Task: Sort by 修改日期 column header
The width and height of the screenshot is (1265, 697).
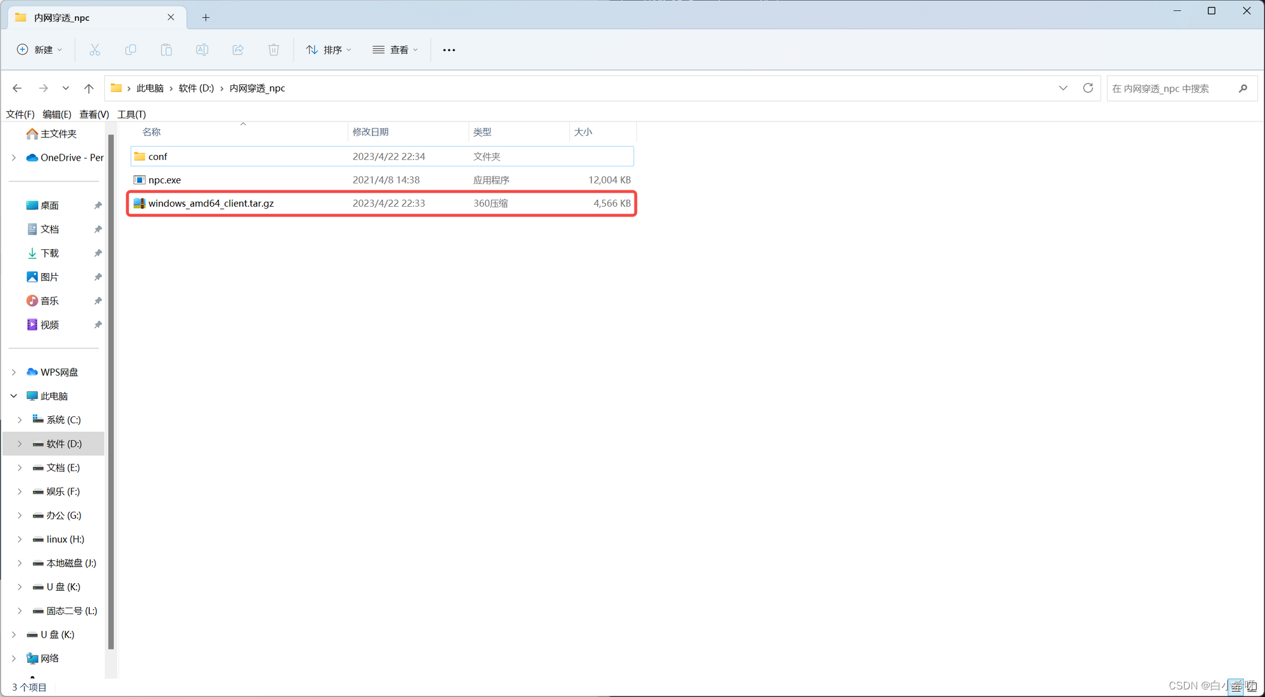Action: click(371, 132)
